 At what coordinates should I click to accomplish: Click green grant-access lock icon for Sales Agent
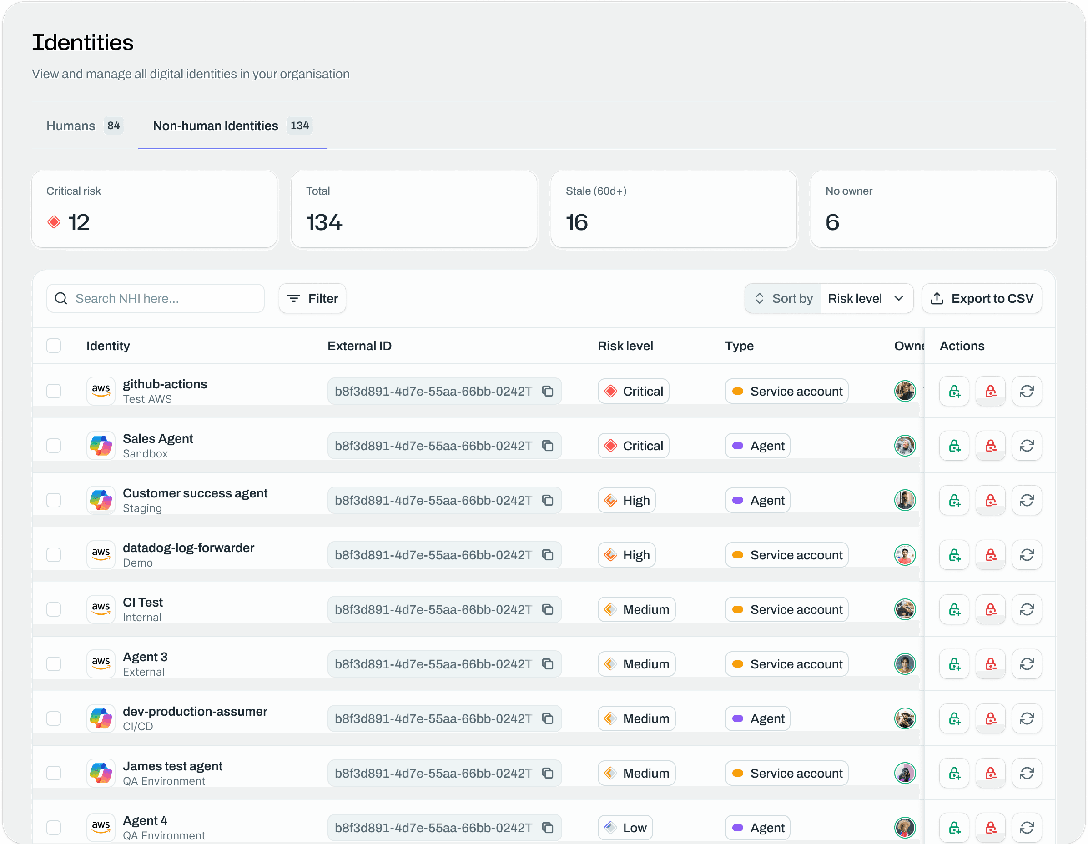tap(954, 446)
